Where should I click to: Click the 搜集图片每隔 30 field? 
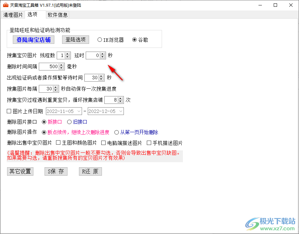(x=46, y=89)
